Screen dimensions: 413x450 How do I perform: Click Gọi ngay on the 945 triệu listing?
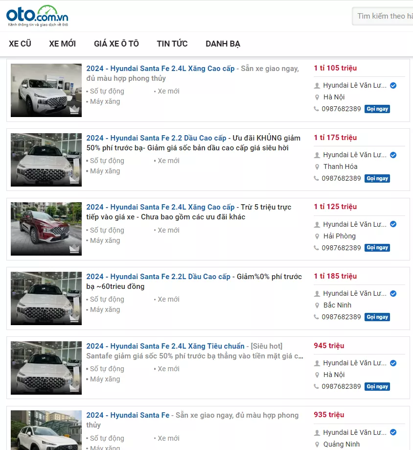(x=377, y=386)
